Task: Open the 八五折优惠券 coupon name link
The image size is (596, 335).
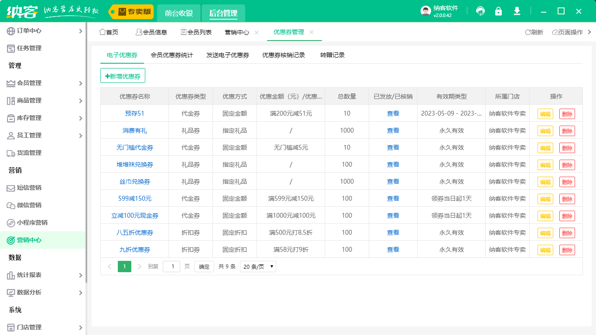Action: [x=134, y=232]
